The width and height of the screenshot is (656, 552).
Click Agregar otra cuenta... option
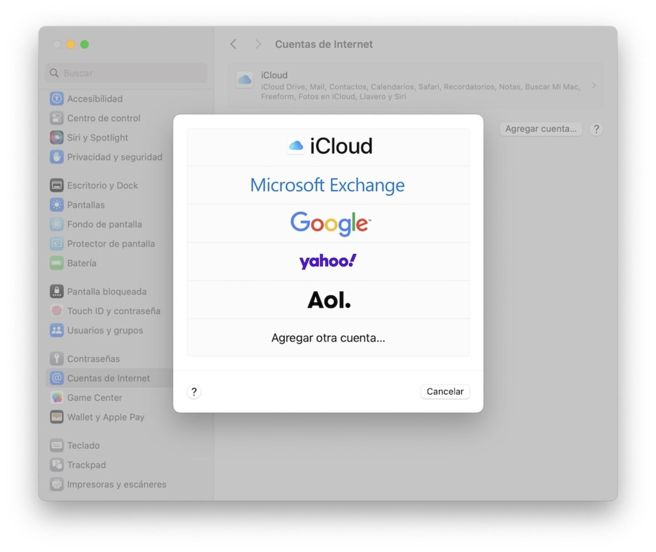pyautogui.click(x=328, y=338)
